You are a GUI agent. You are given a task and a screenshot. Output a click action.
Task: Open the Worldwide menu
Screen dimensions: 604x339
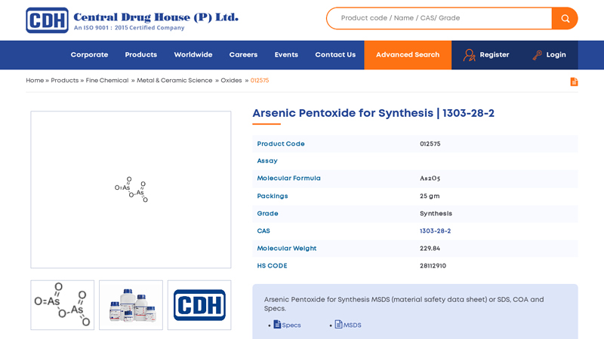coord(193,54)
